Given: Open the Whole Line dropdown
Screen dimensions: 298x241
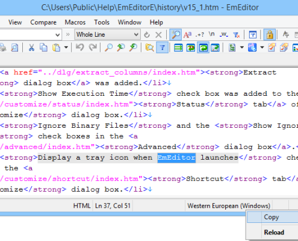Looking at the screenshot, I should click(107, 34).
